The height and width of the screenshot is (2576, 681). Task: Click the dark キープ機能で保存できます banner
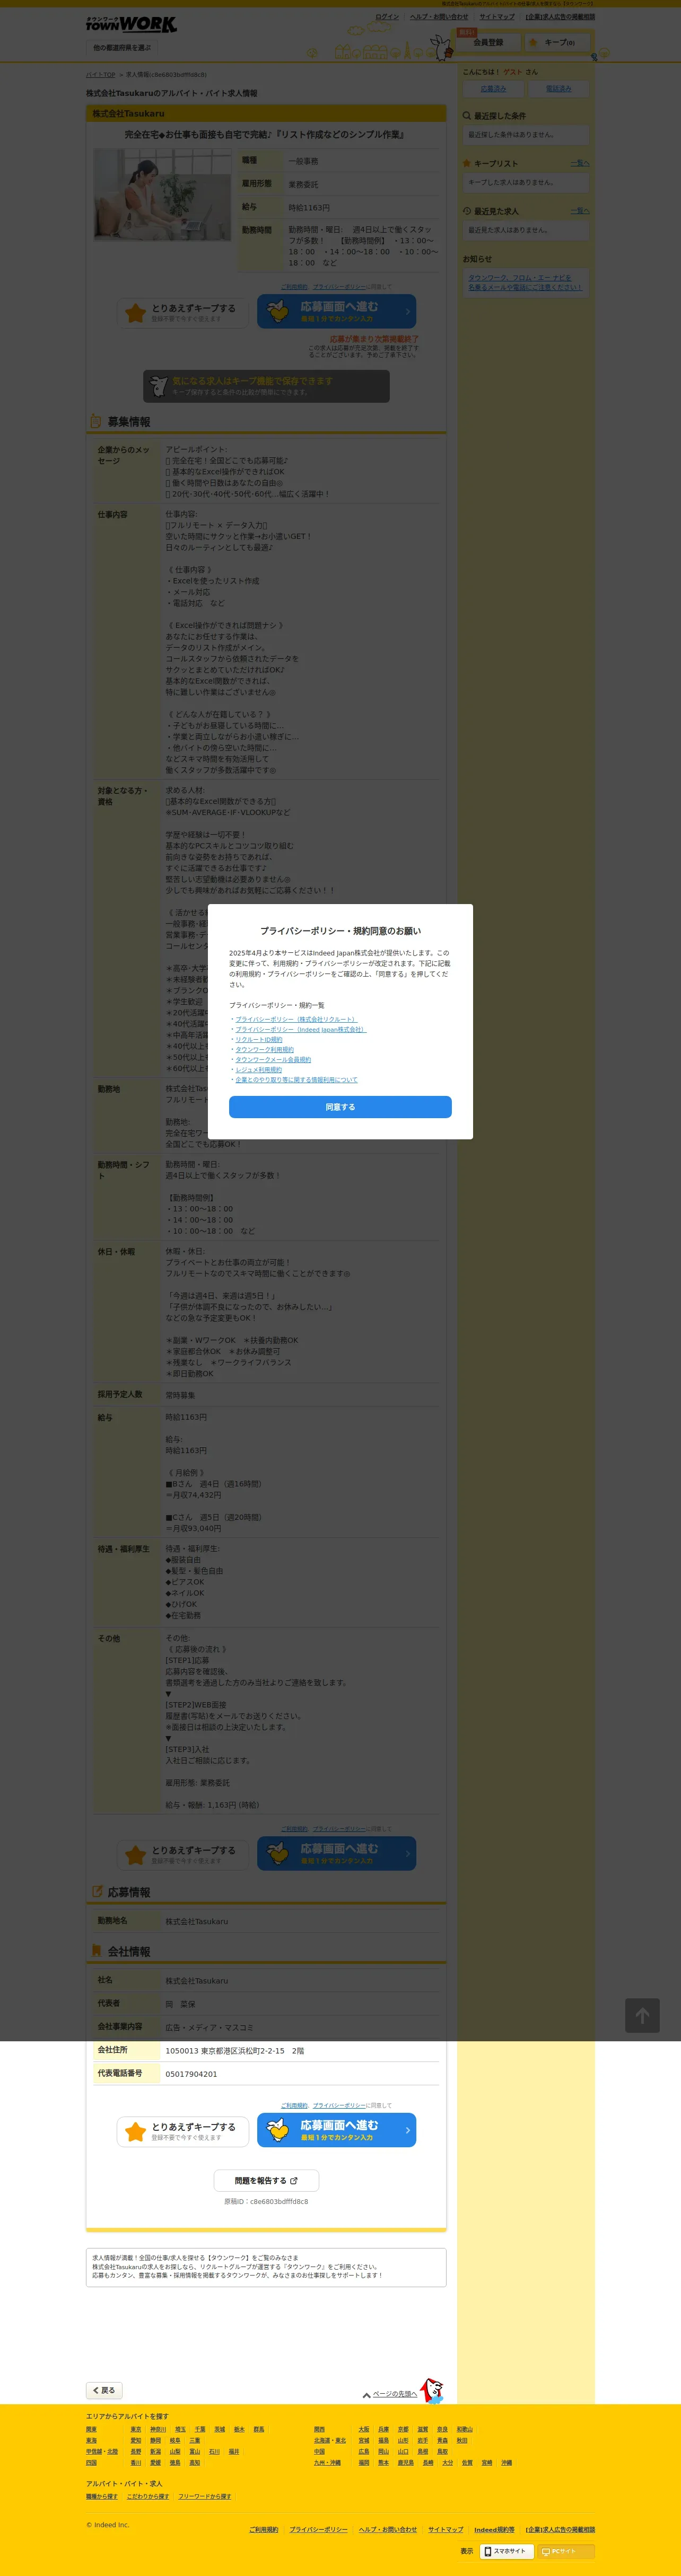coord(266,386)
